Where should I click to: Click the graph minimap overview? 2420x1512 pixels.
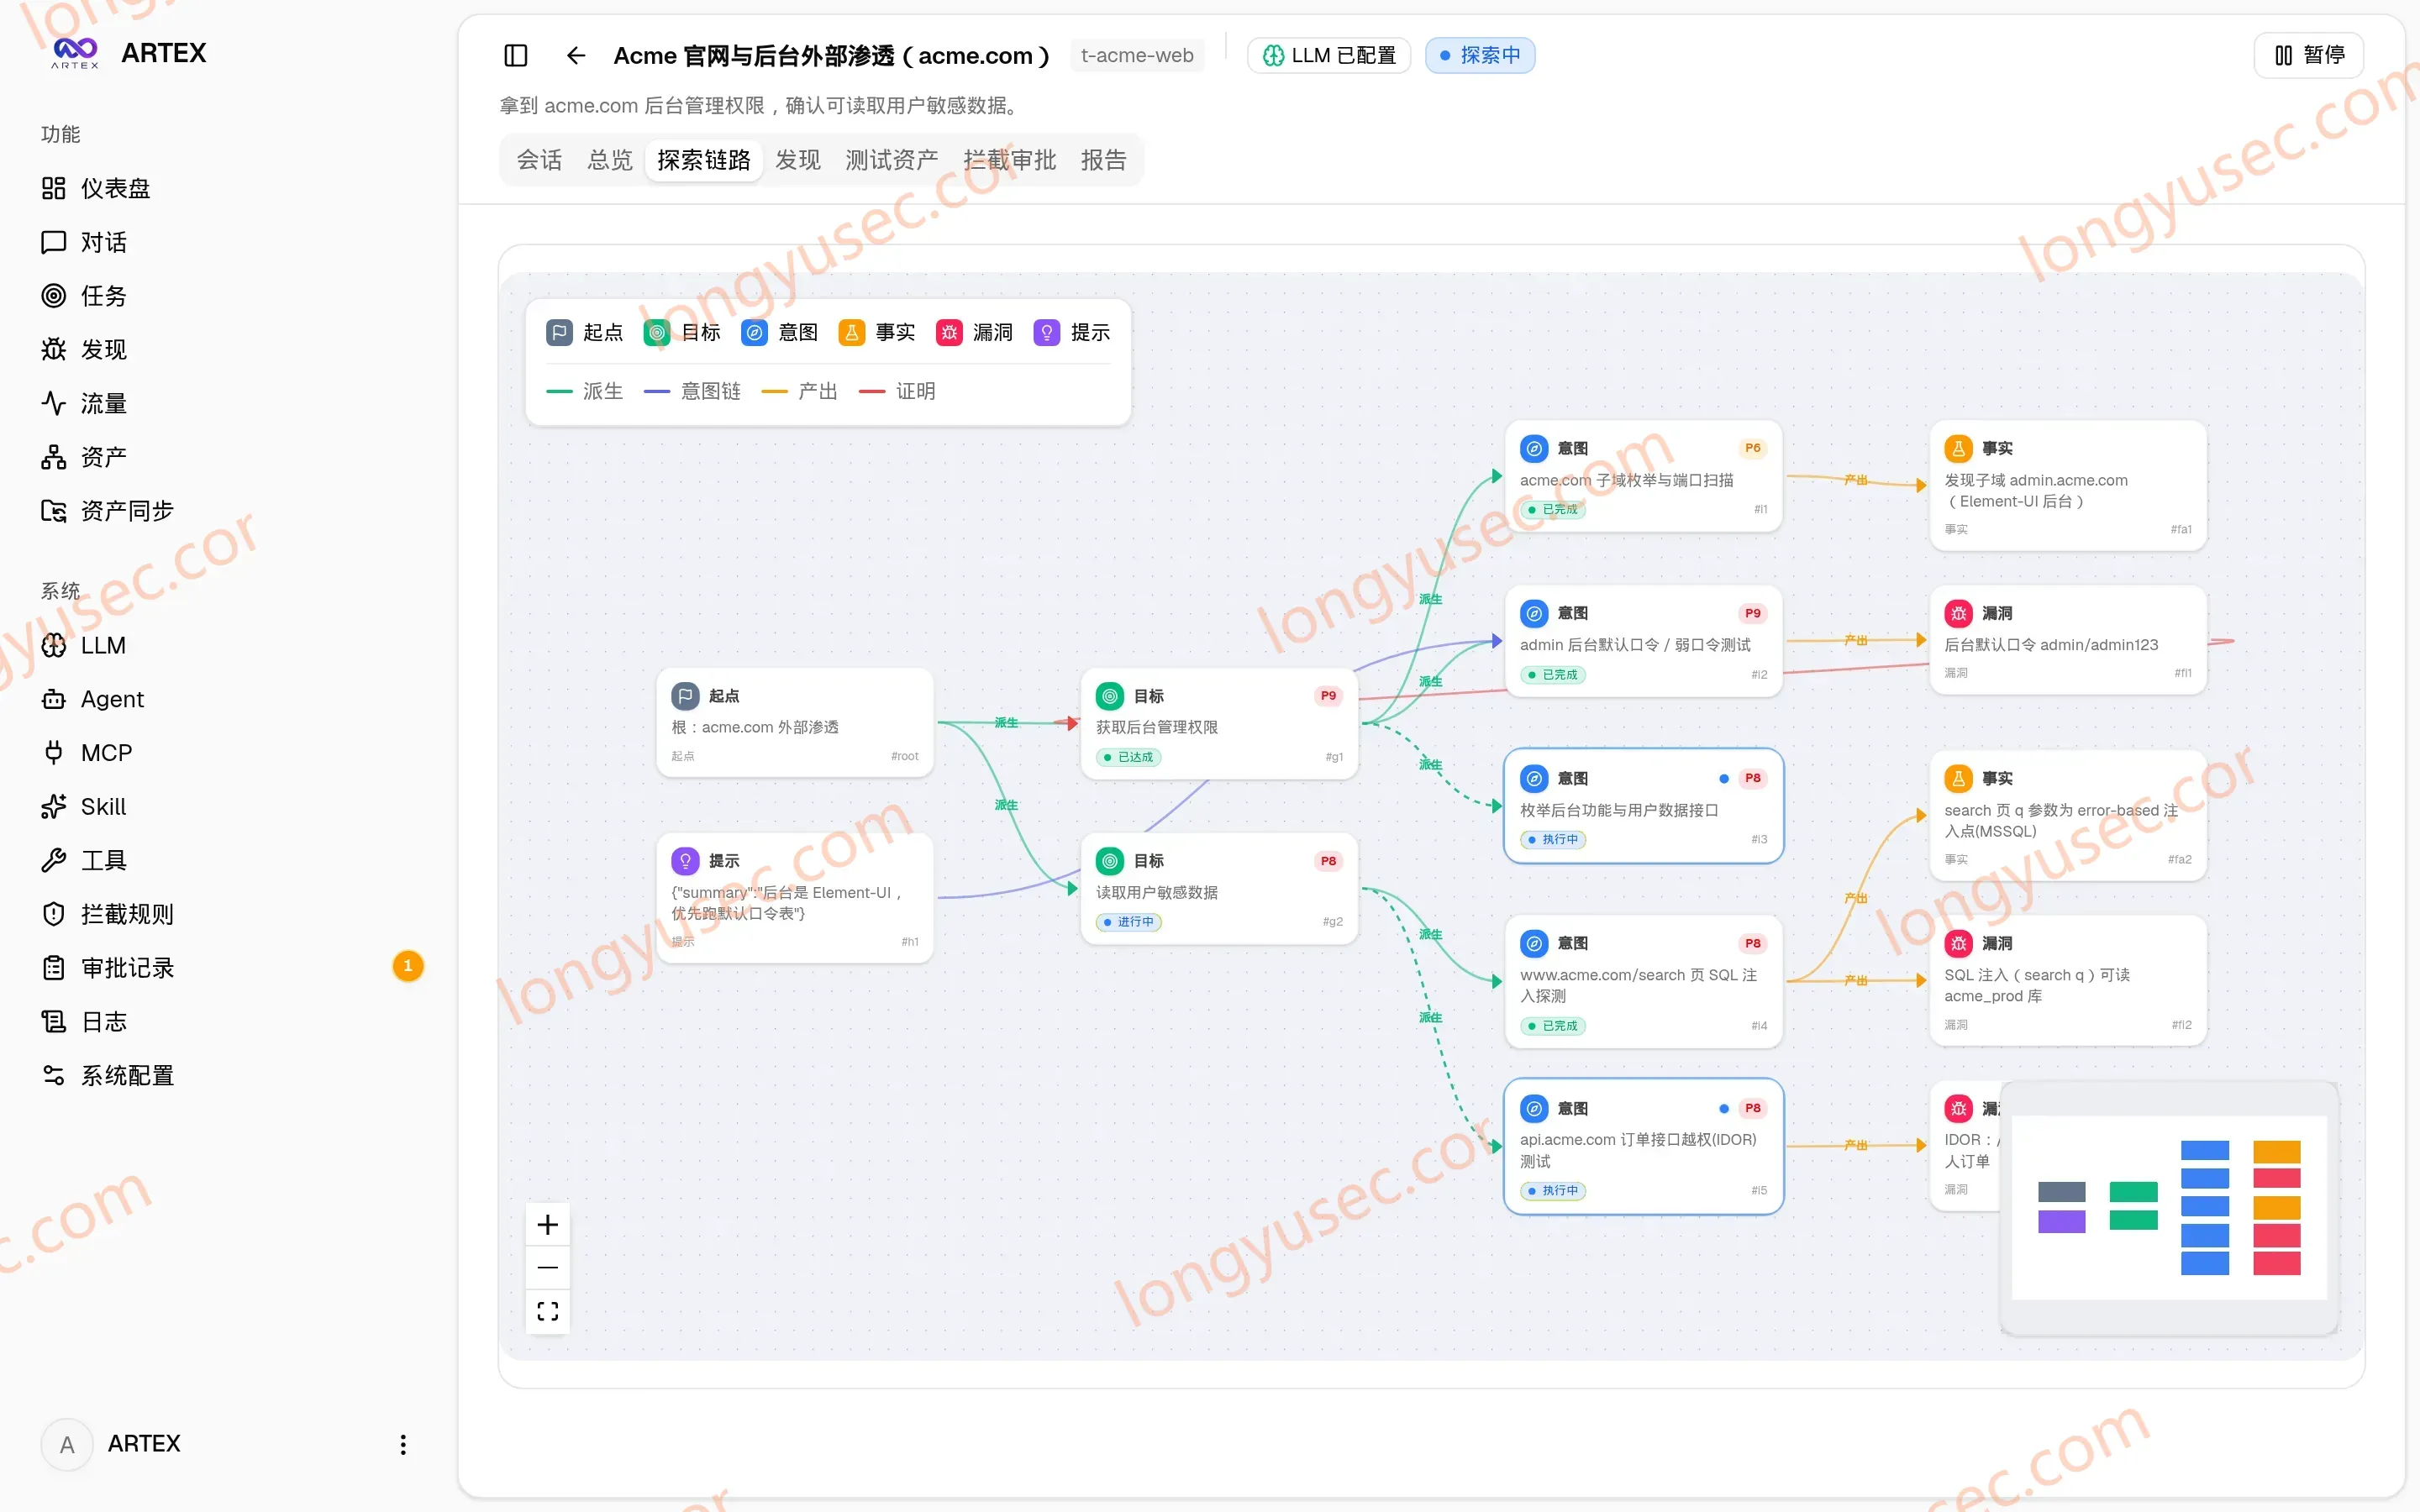[2169, 1208]
